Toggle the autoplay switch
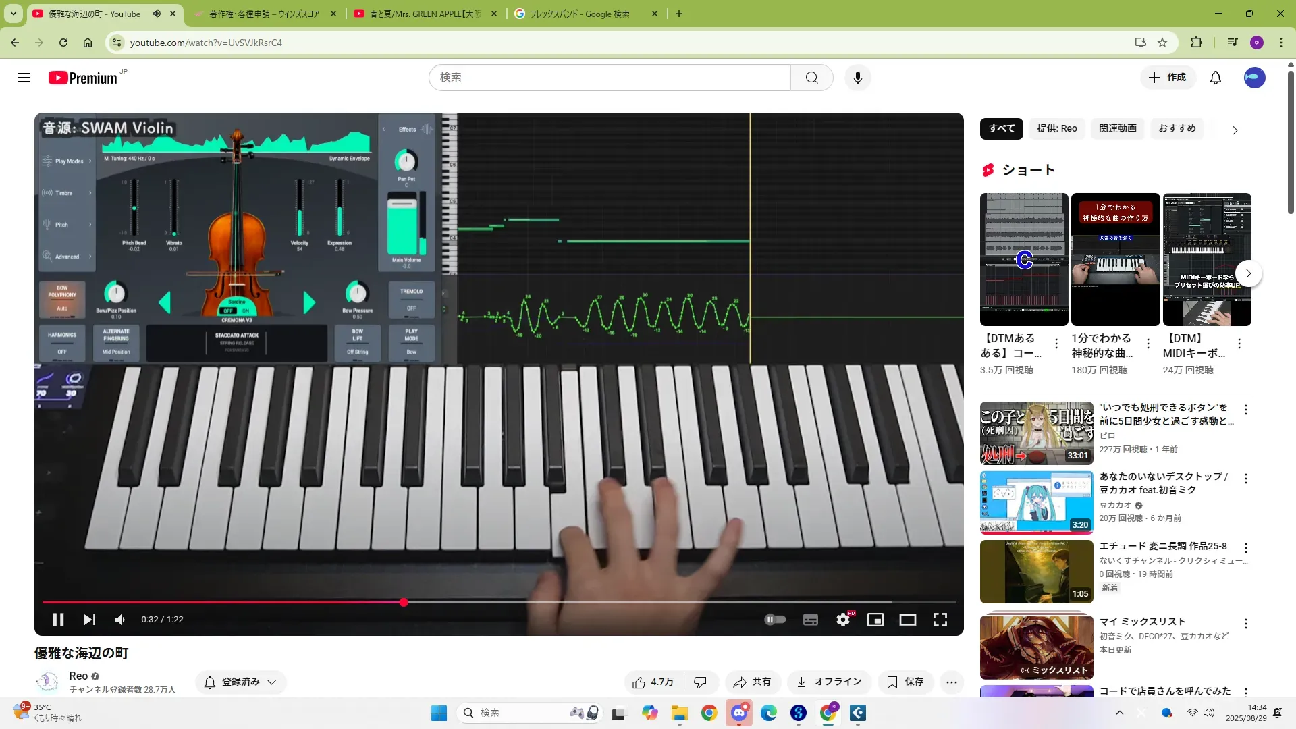 (775, 620)
